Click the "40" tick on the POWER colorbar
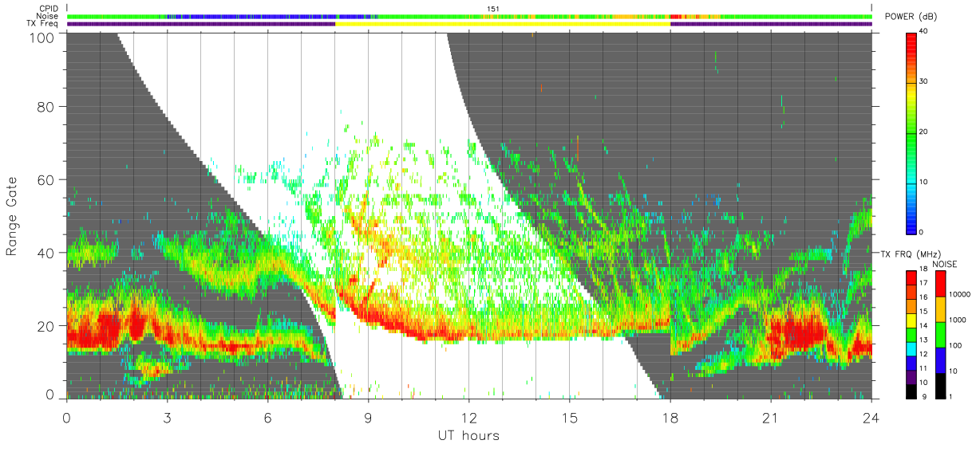Viewport: 980px width, 452px height. 923,31
